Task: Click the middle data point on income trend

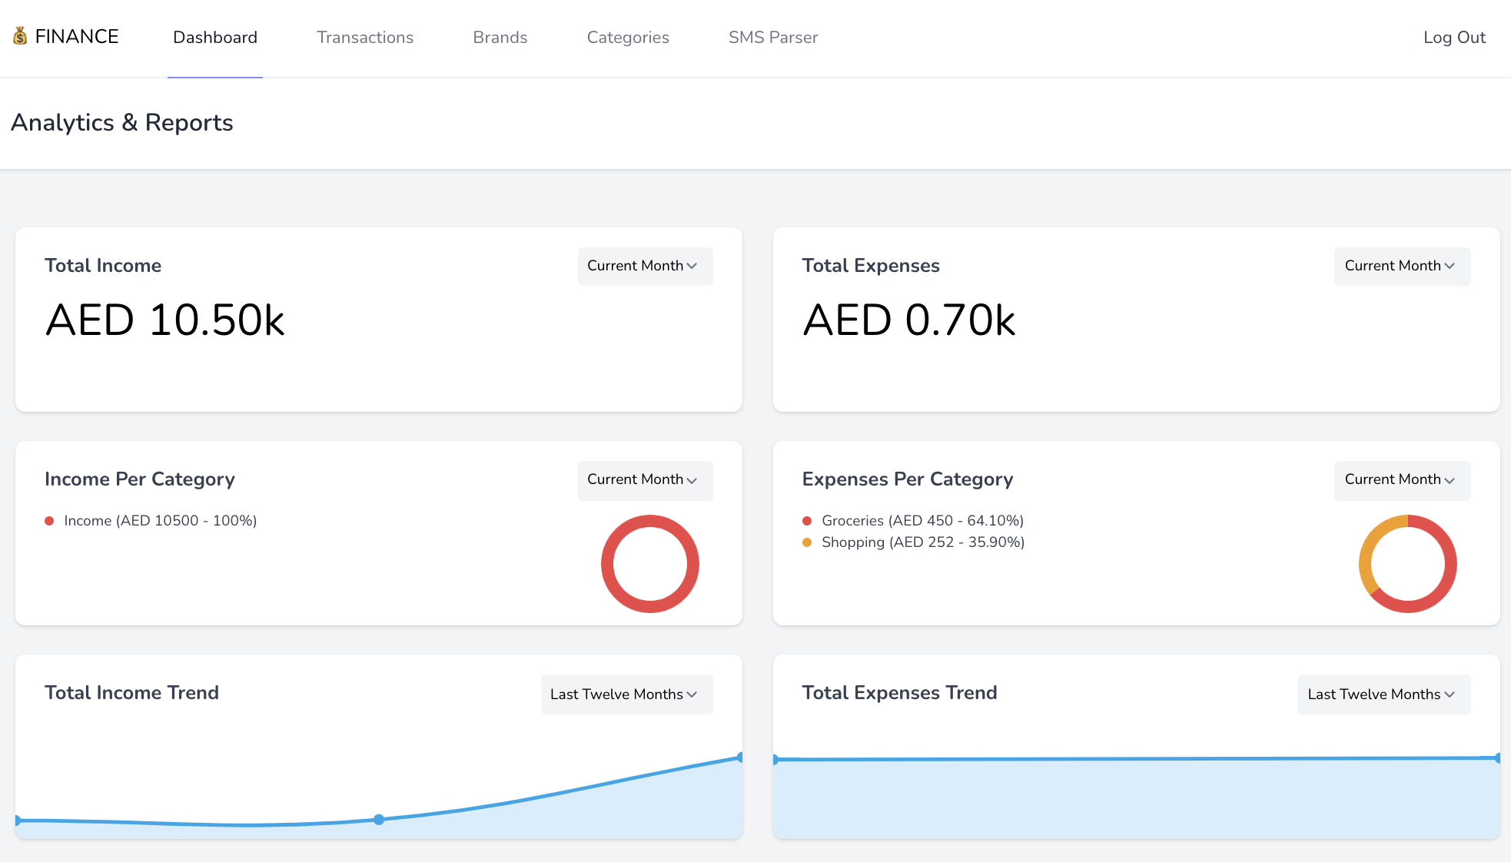Action: (x=379, y=820)
